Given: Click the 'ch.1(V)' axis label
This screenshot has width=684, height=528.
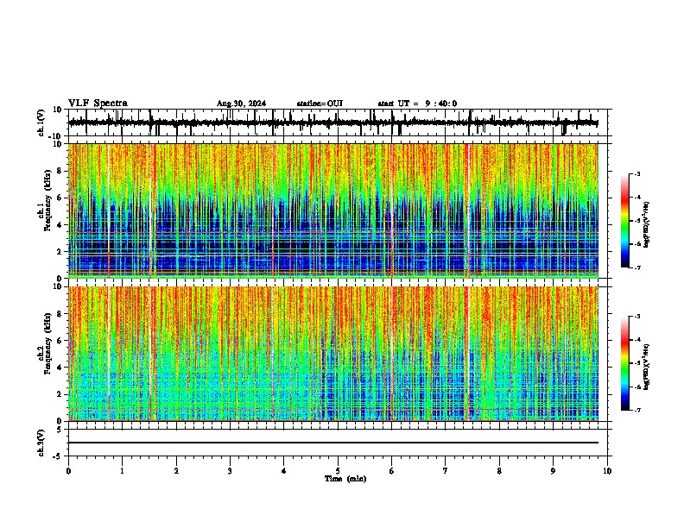Looking at the screenshot, I should pyautogui.click(x=41, y=123).
